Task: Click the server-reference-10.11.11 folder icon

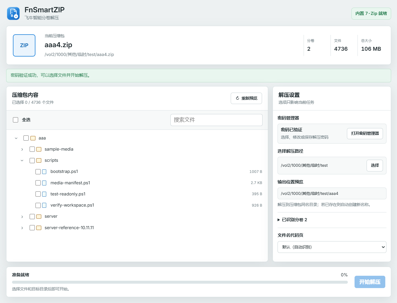Action: pos(39,228)
